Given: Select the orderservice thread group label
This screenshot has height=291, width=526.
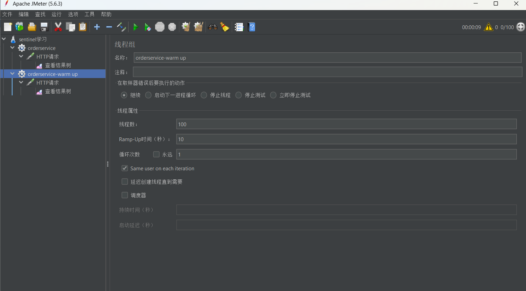Looking at the screenshot, I should pos(42,48).
